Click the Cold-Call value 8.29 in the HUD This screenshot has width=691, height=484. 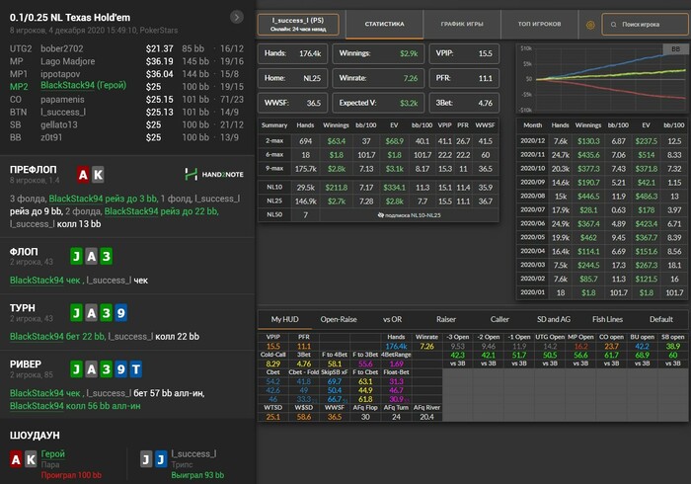tap(272, 364)
